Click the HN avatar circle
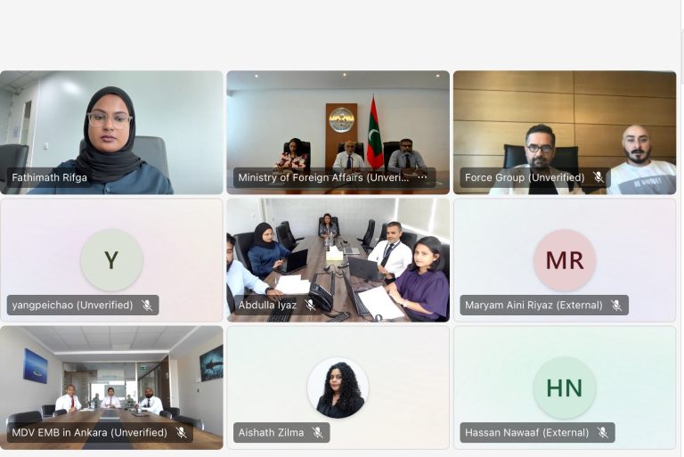The height and width of the screenshot is (457, 684). pyautogui.click(x=565, y=388)
